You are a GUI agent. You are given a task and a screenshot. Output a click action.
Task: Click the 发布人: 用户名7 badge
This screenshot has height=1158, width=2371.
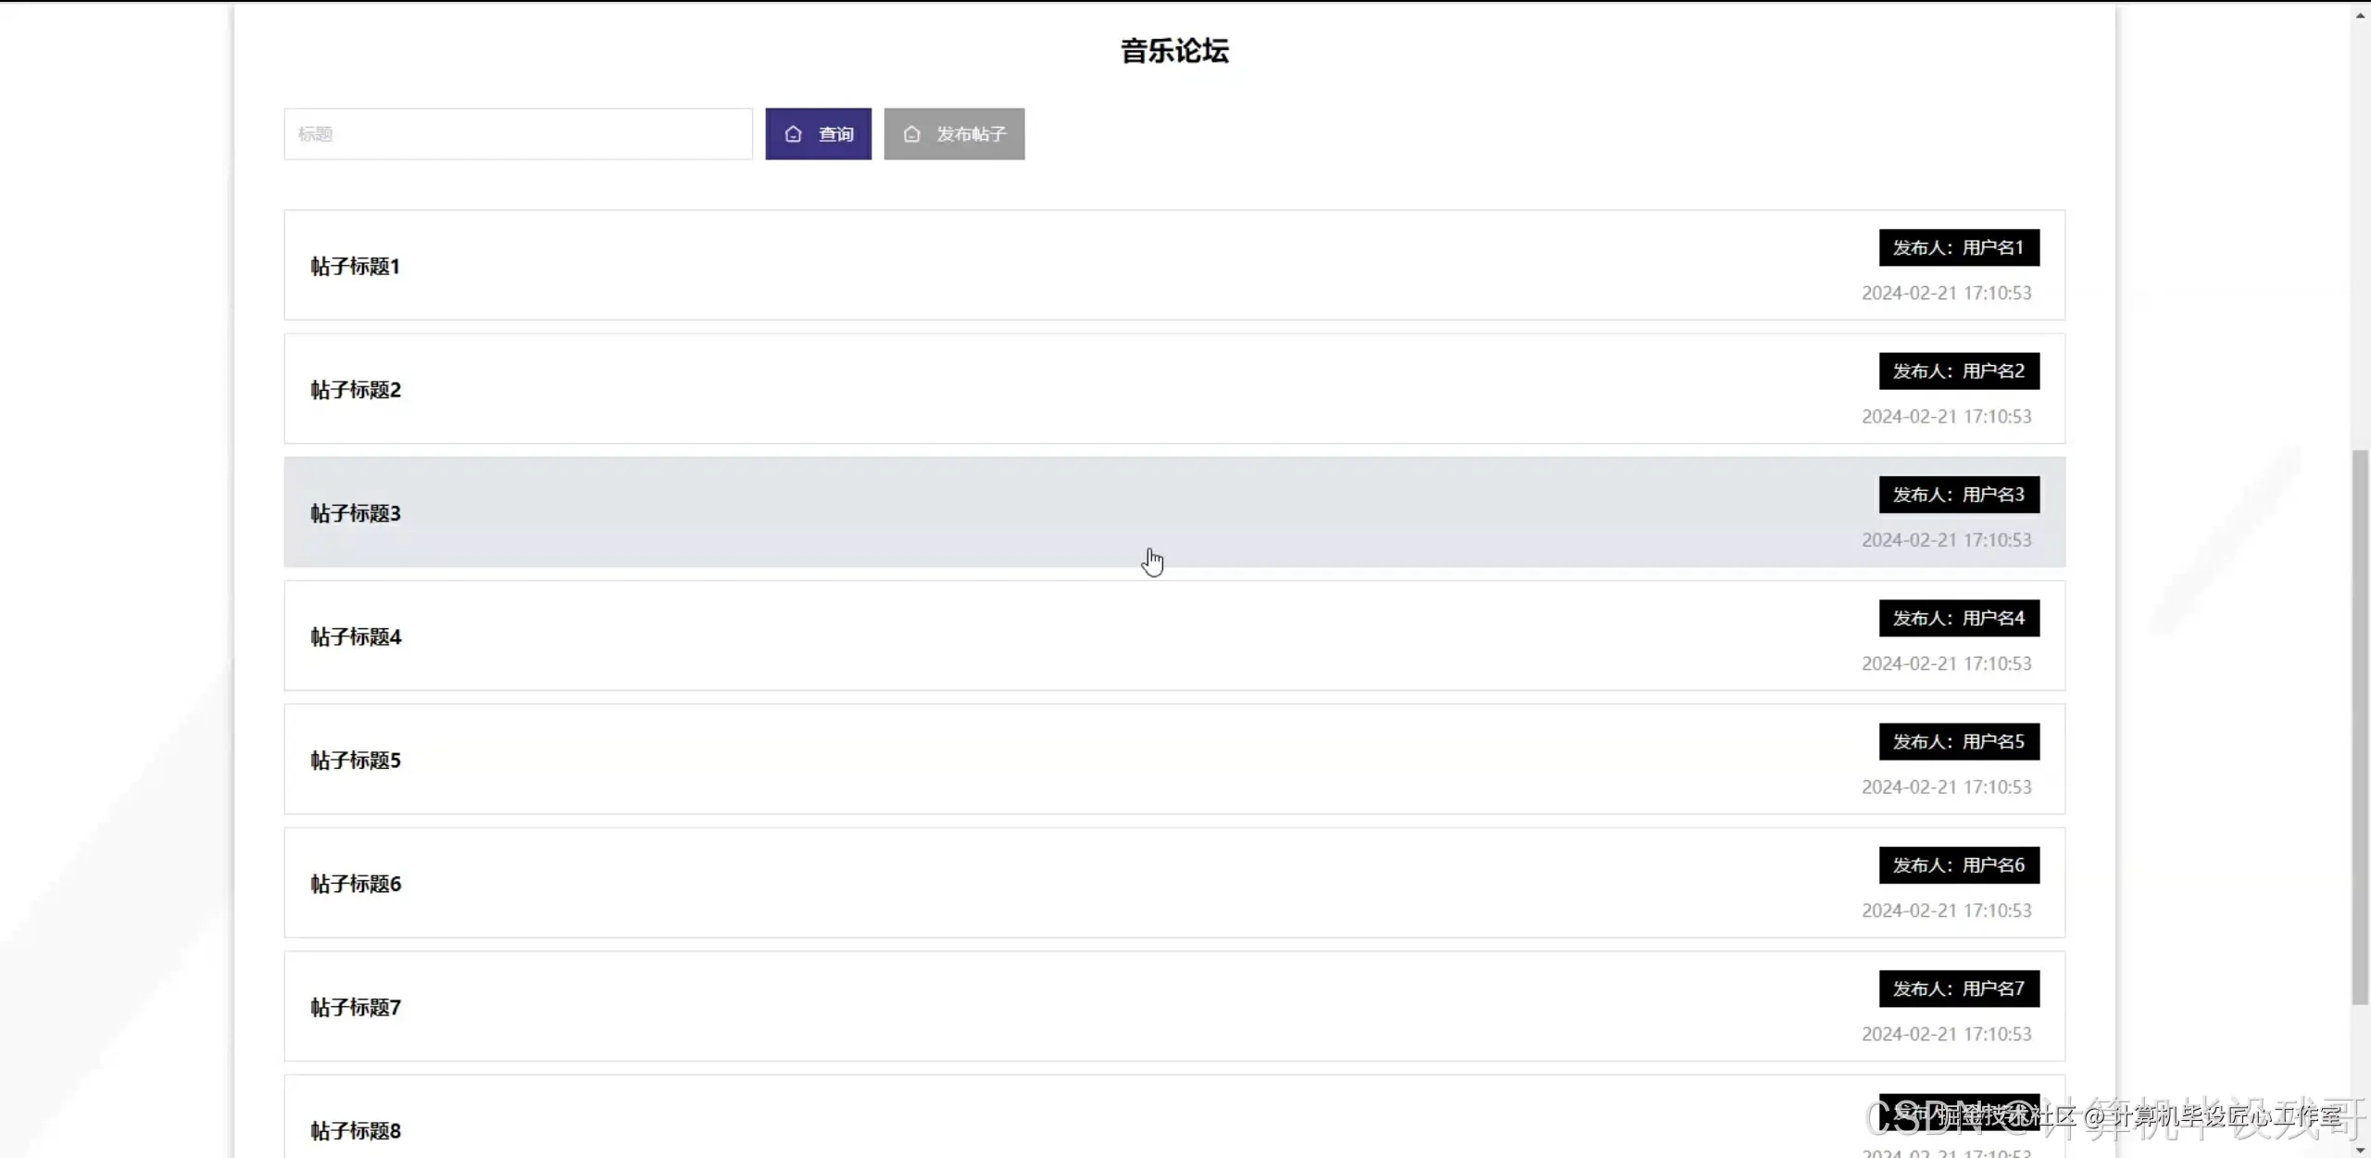click(1958, 989)
